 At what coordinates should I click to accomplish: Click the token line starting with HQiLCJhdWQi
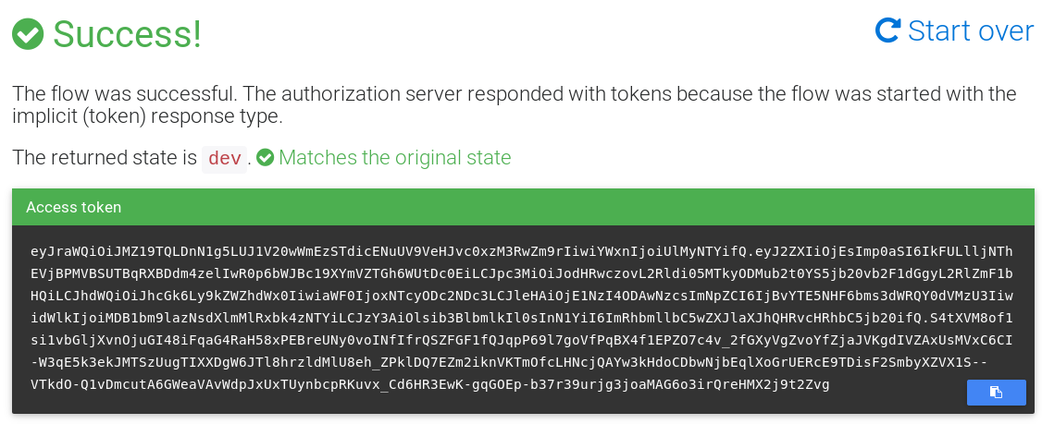click(521, 296)
